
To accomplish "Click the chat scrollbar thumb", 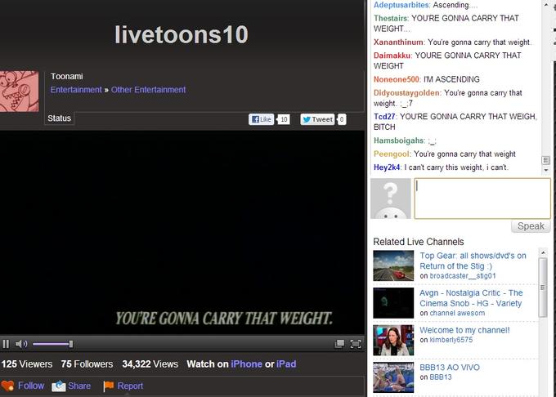I will point(545,160).
